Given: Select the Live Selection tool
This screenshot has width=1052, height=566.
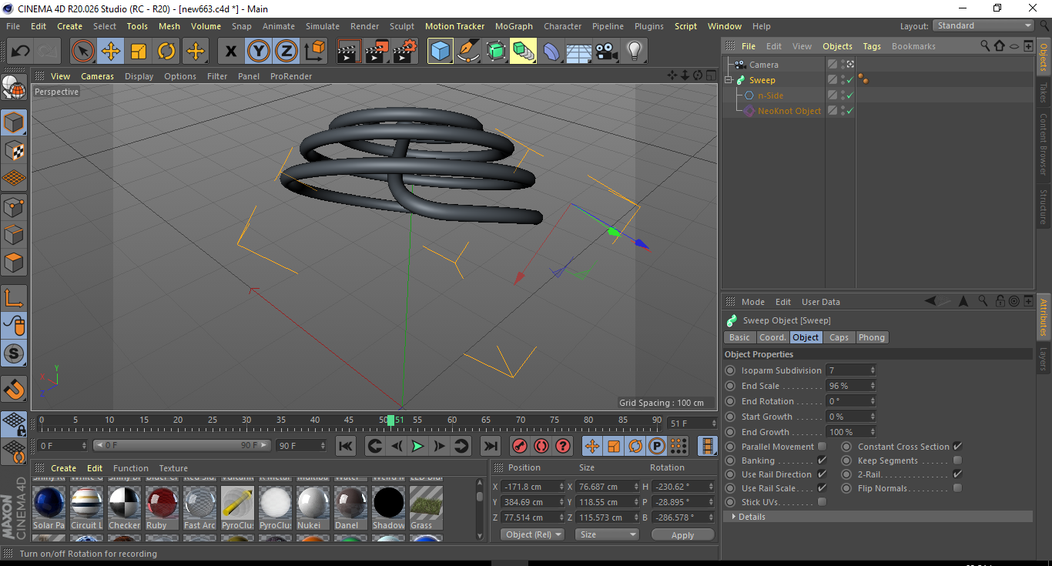Looking at the screenshot, I should point(83,52).
